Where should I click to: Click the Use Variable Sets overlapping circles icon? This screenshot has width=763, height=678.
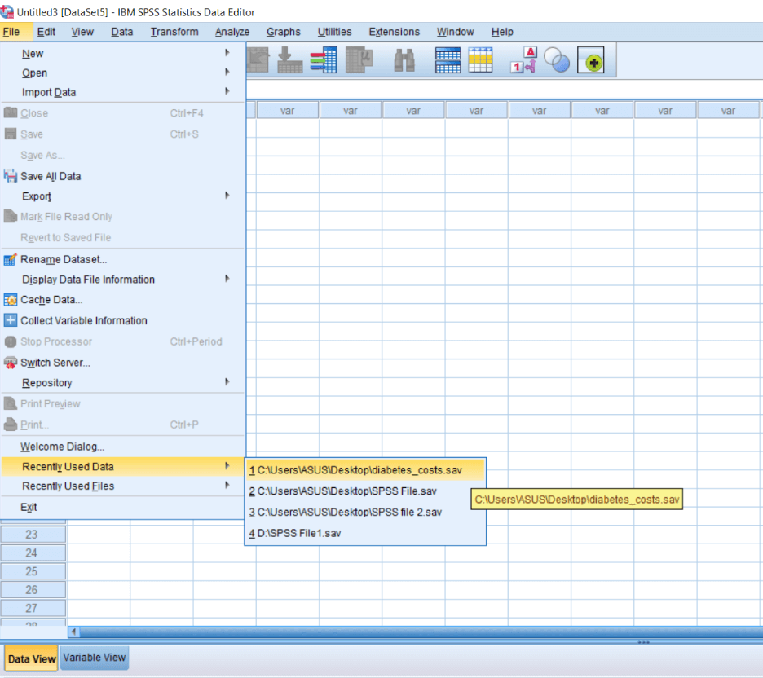(x=557, y=61)
